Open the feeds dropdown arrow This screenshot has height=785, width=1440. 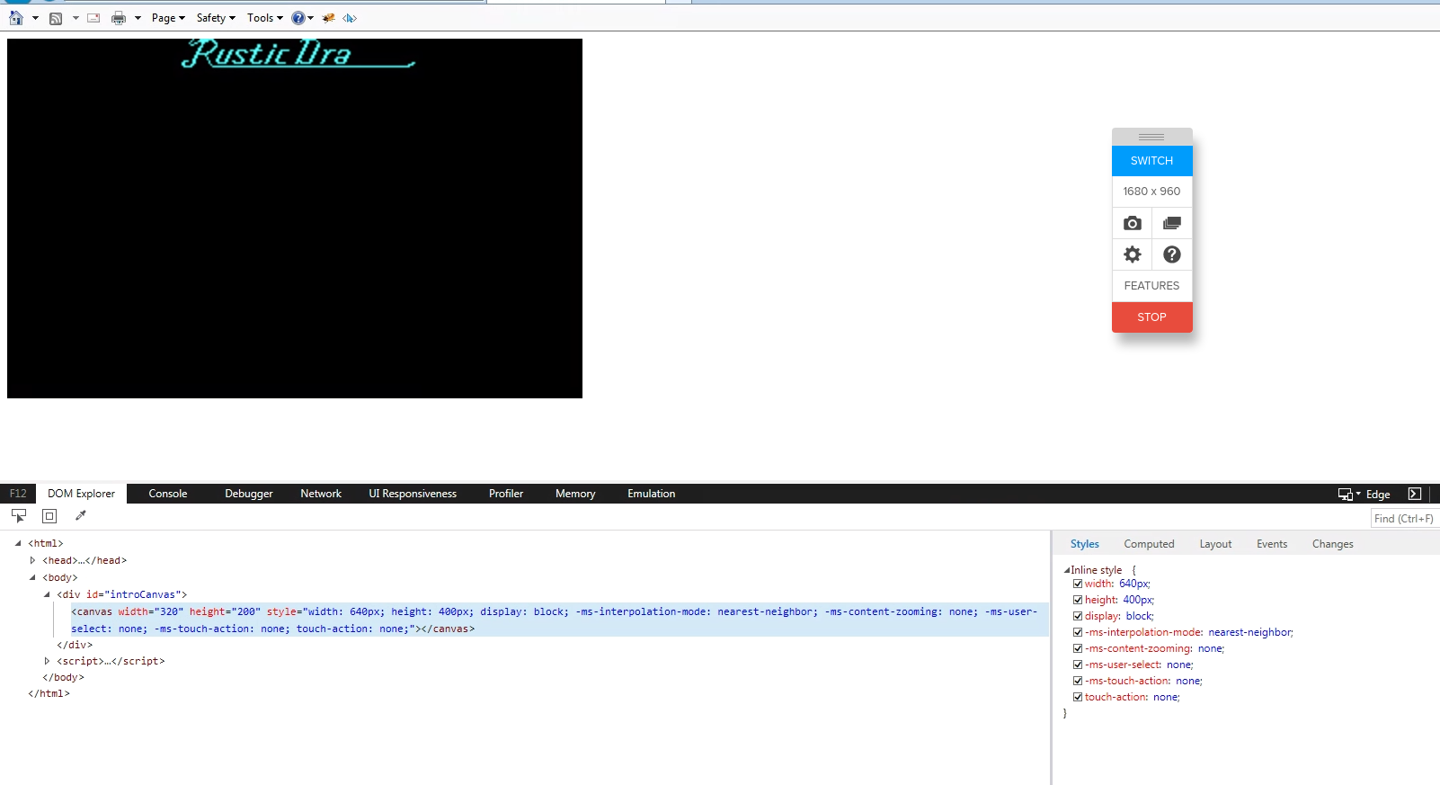point(75,18)
